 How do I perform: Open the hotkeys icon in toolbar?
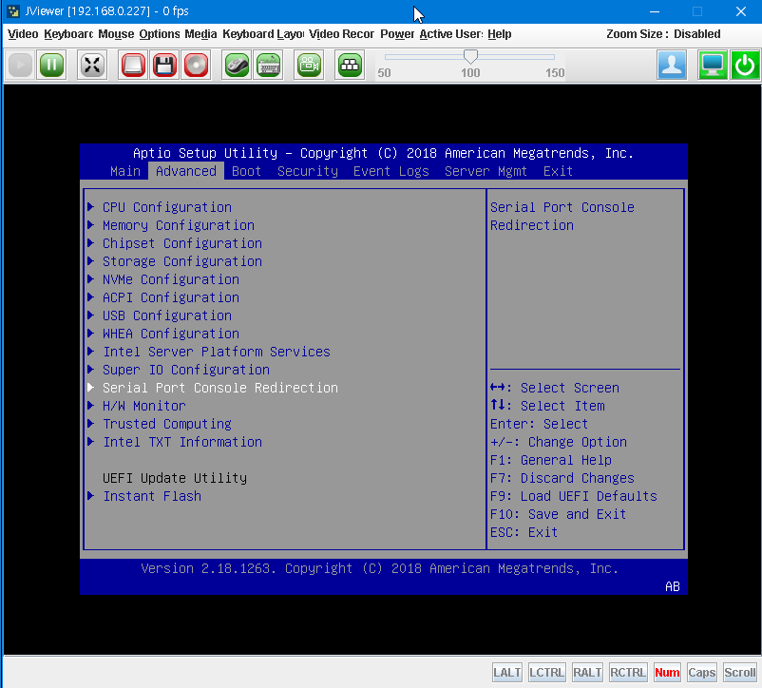[350, 66]
